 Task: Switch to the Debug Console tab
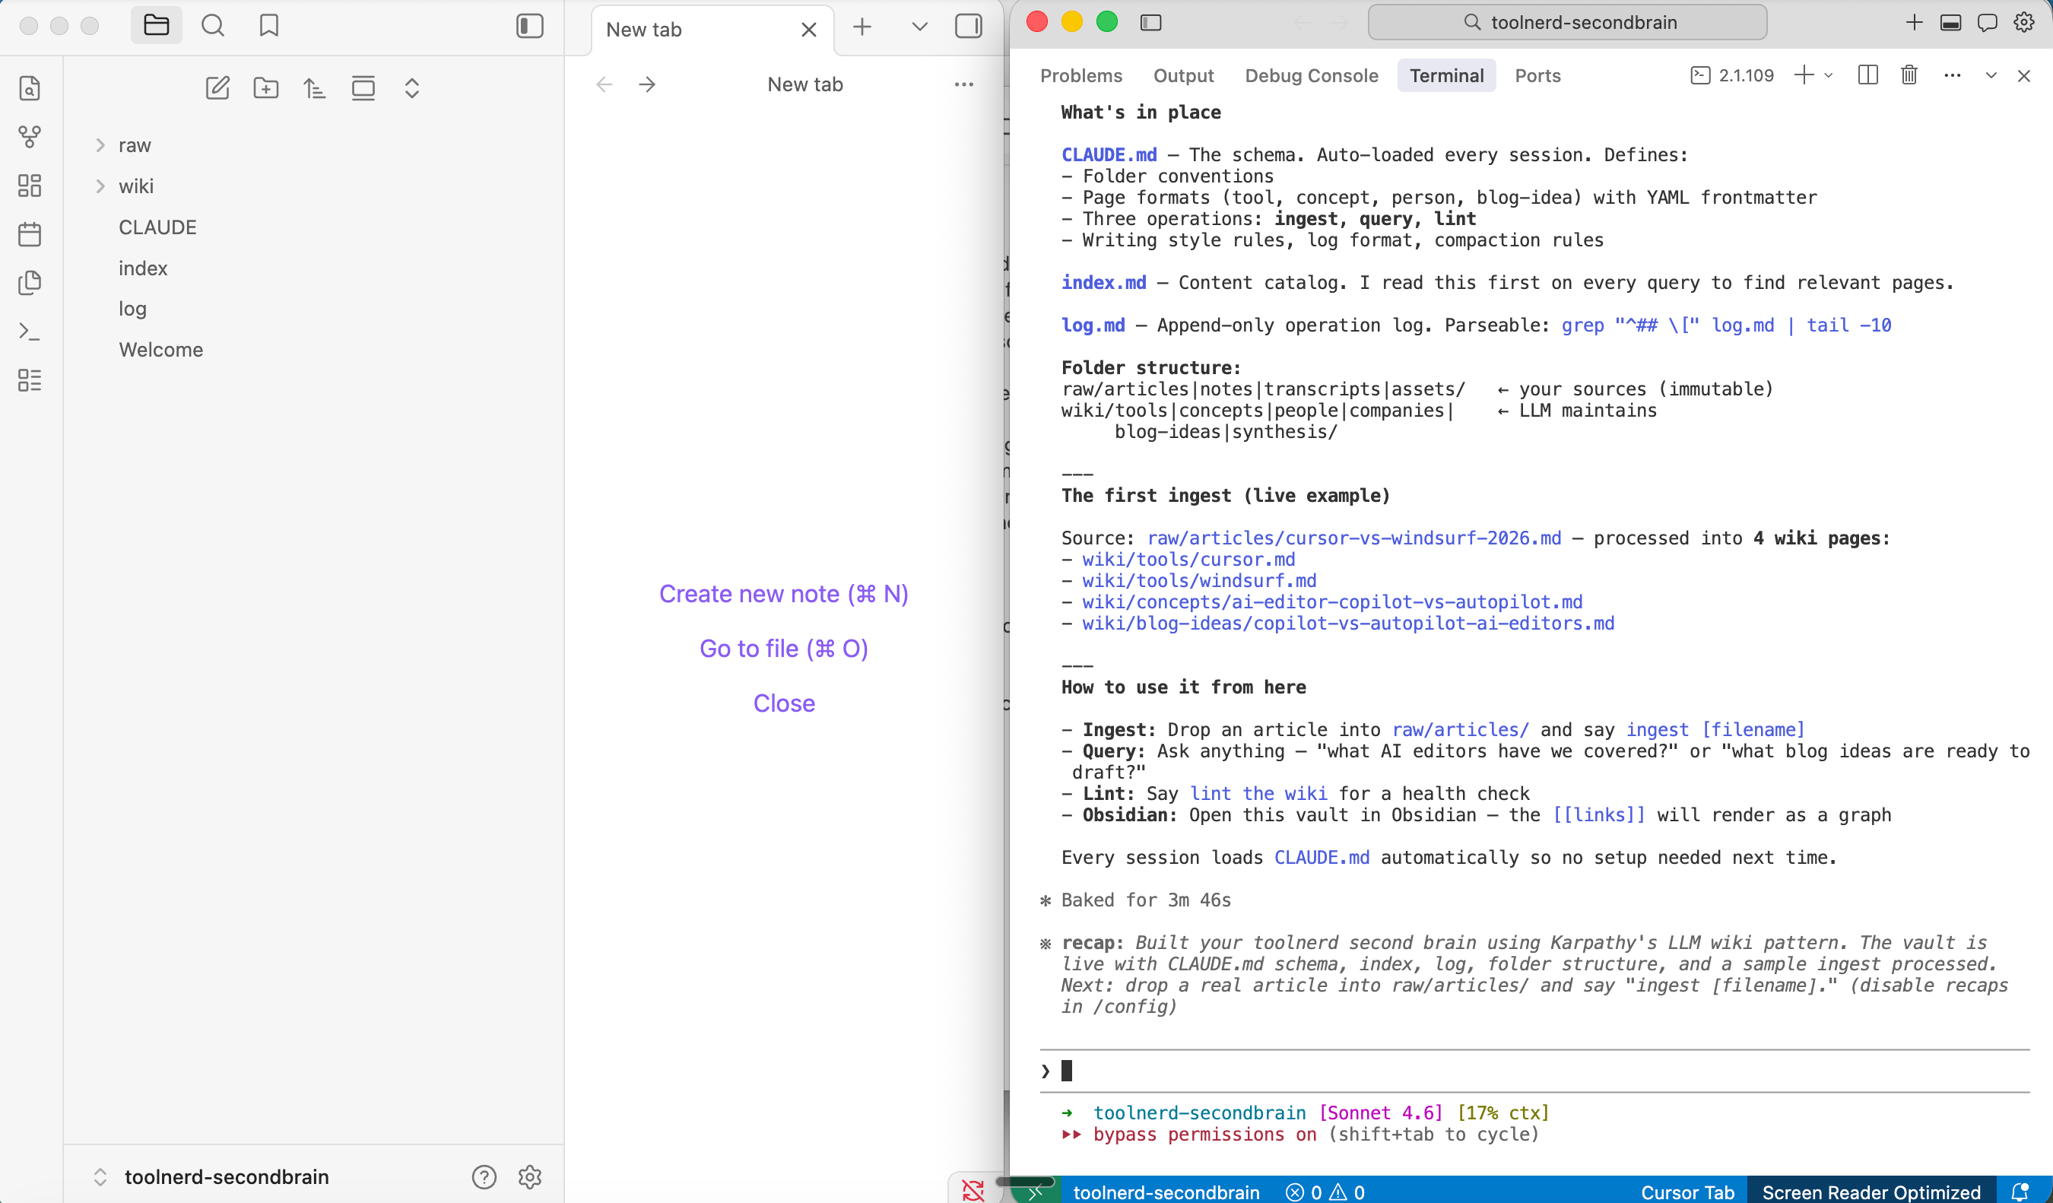coord(1311,76)
